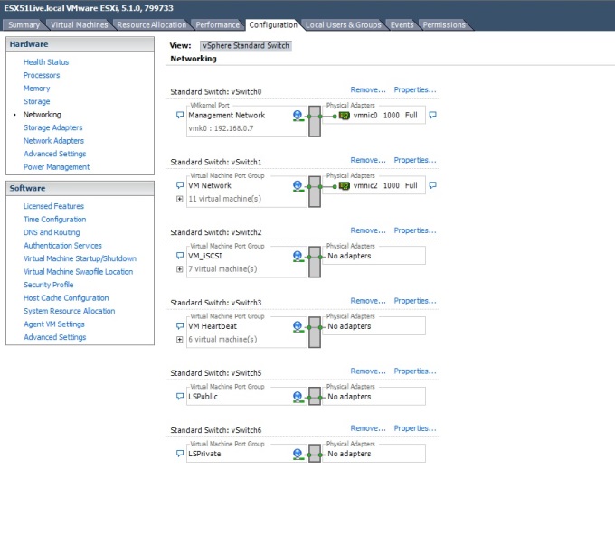Viewport: 615px width, 535px height.
Task: Click Remove link for vSwitch1
Action: click(x=368, y=160)
